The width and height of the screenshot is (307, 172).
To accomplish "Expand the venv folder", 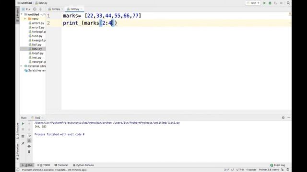I will pyautogui.click(x=25, y=19).
